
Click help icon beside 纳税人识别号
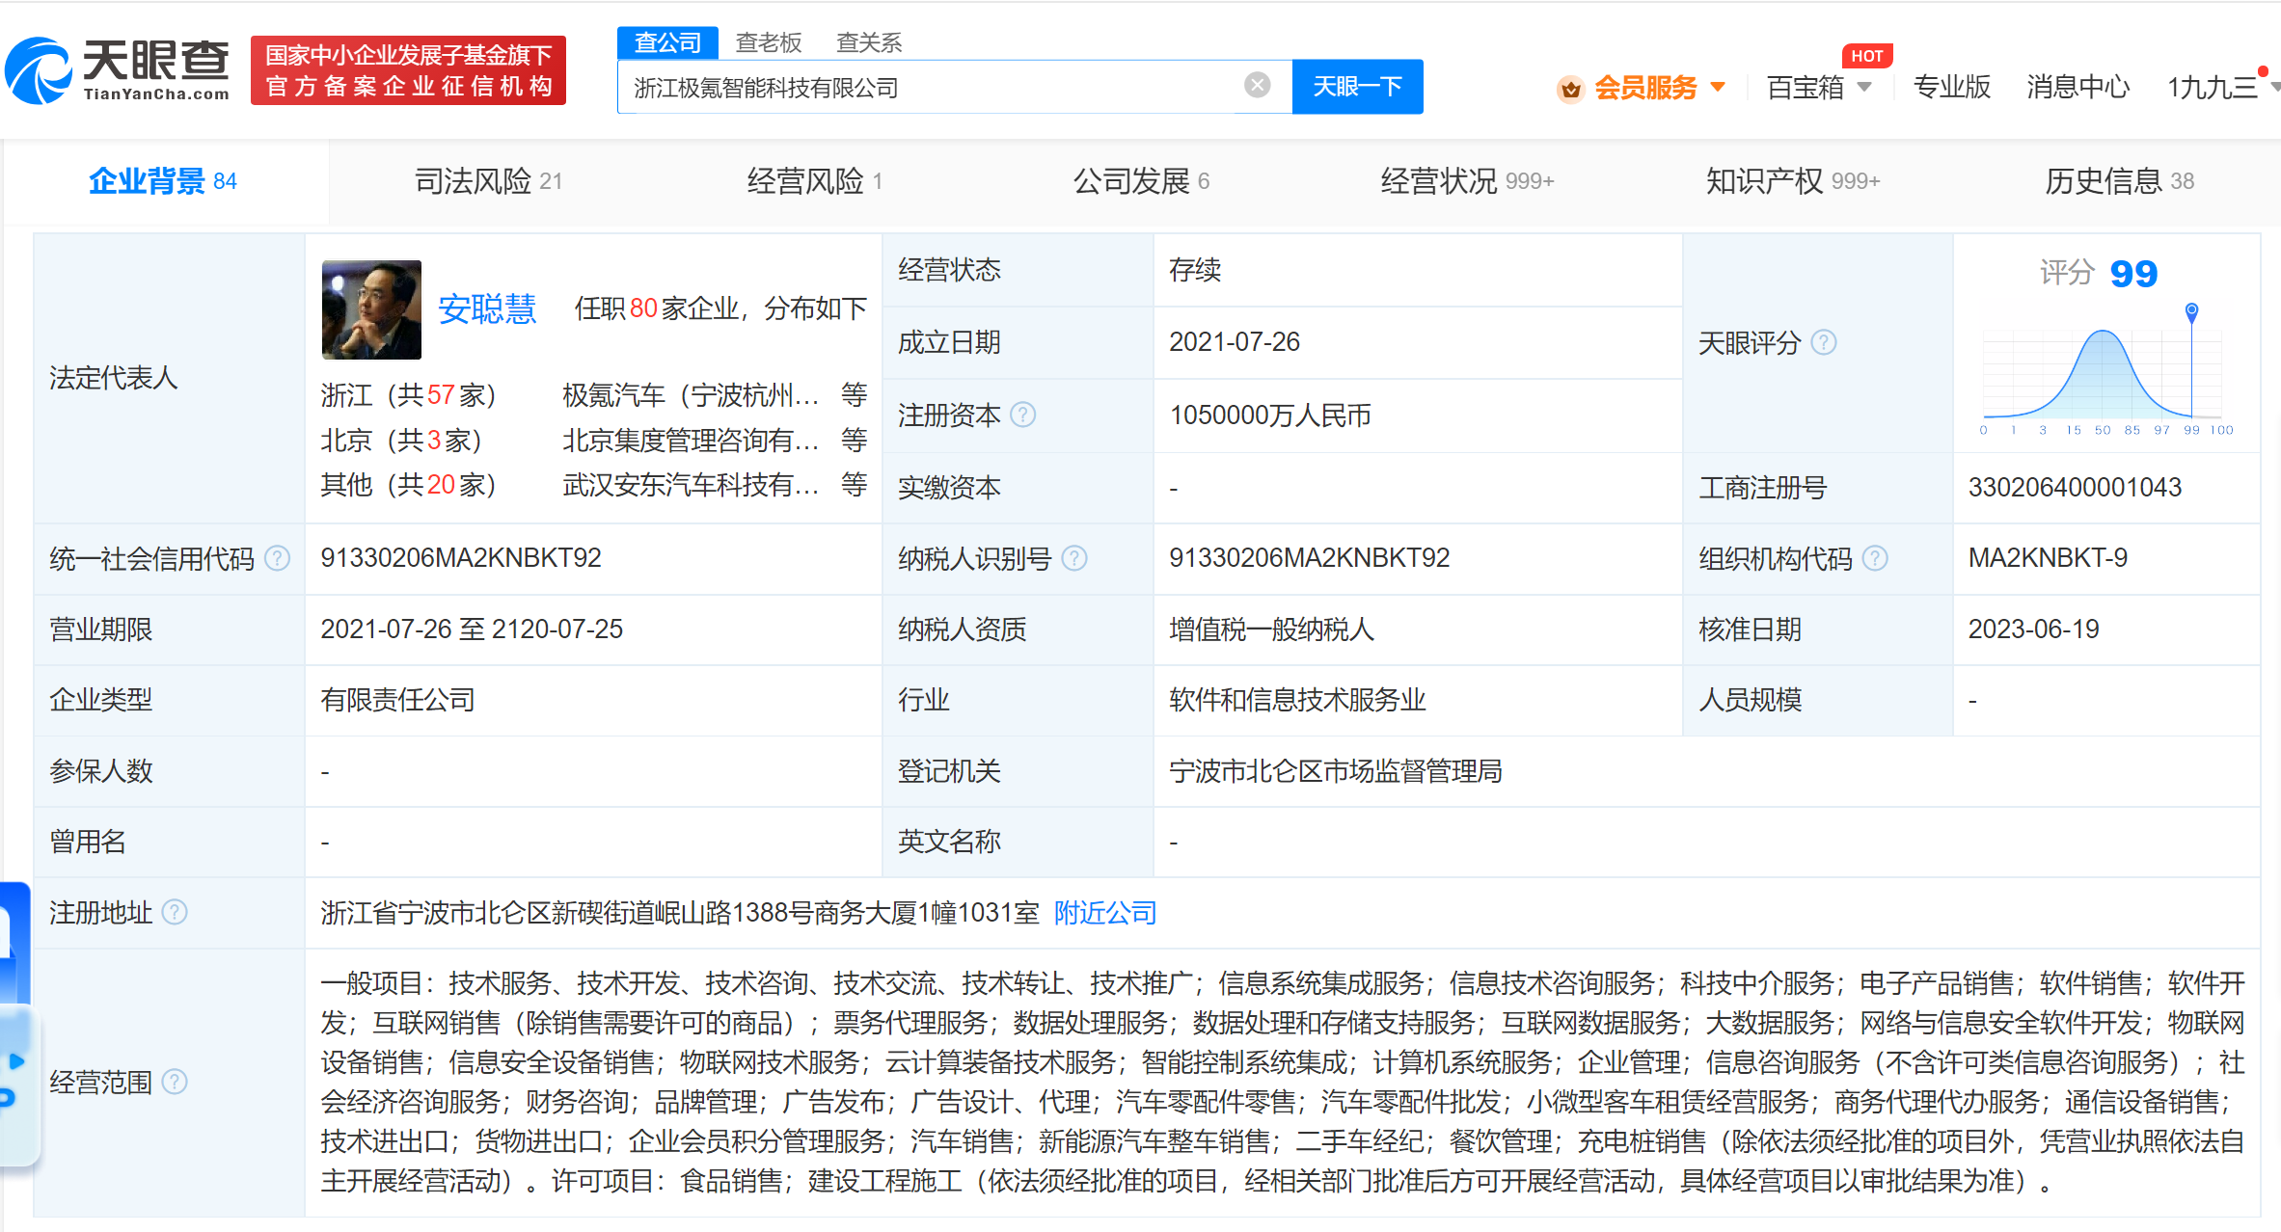[x=1073, y=558]
